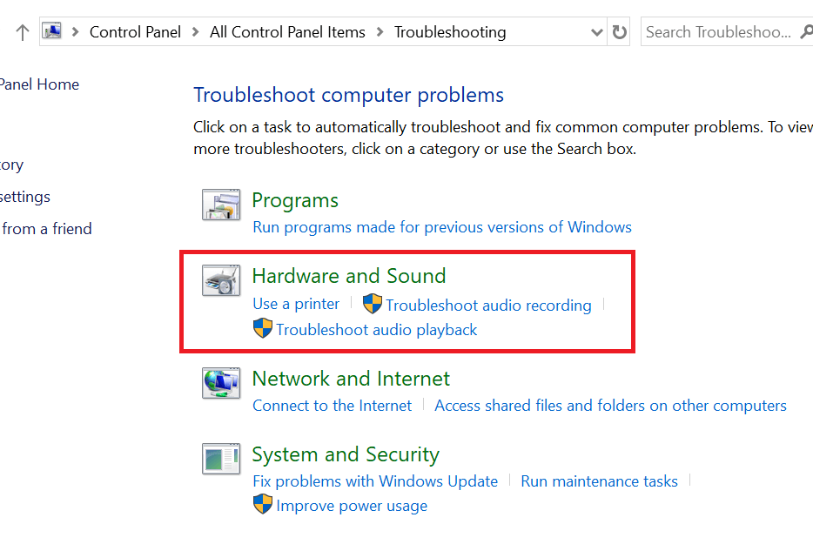Click the Hardware and Sound printer icon
813x551 pixels.
221,281
